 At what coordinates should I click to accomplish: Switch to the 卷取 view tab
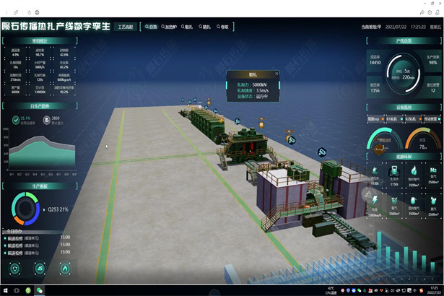(x=222, y=27)
